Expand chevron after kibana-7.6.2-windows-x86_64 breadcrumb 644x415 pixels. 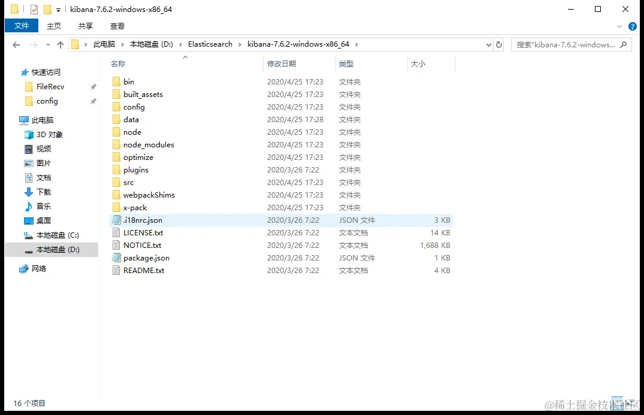pyautogui.click(x=356, y=44)
